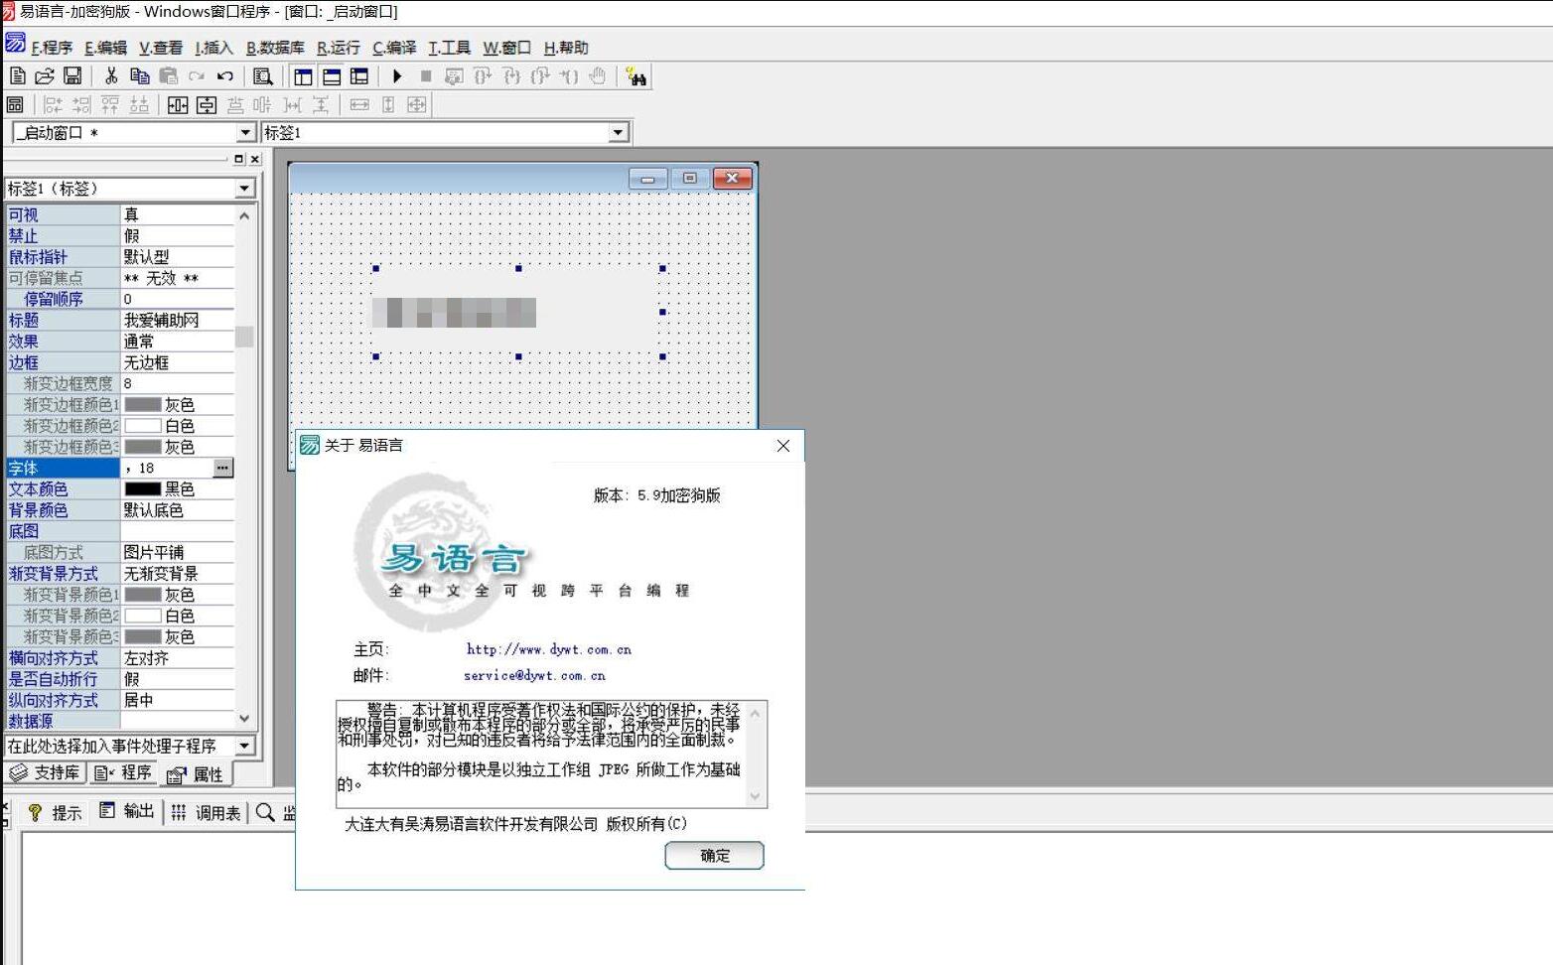
Task: Open the 易语言 application menu icon
Action: [15, 43]
